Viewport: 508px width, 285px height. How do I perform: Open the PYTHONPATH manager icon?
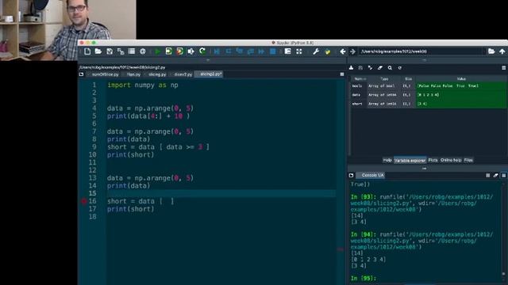click(x=328, y=51)
